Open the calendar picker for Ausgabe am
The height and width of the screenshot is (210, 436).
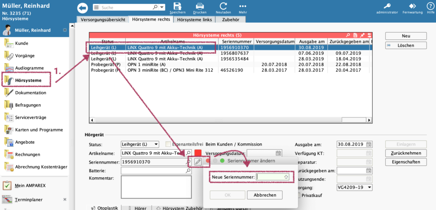[x=369, y=144]
